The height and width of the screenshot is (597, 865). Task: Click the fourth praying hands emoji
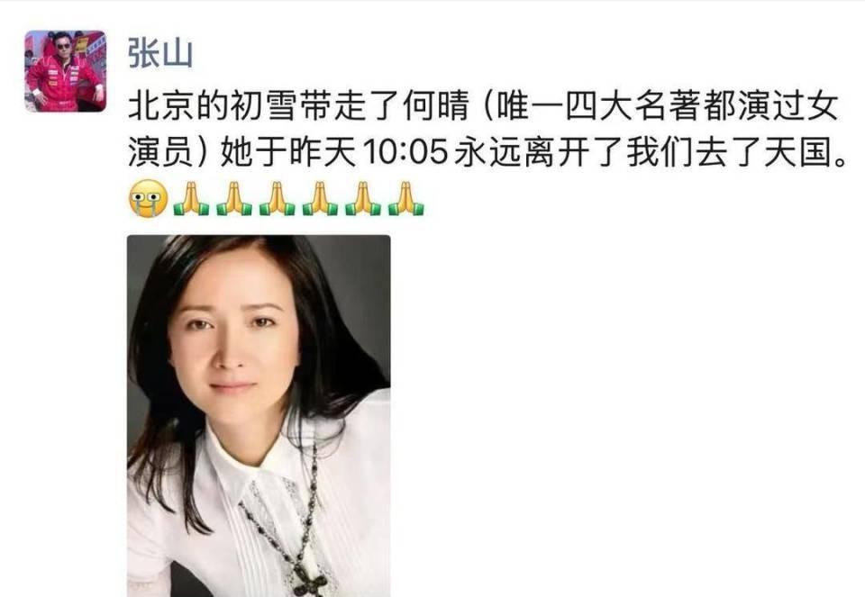tap(320, 198)
